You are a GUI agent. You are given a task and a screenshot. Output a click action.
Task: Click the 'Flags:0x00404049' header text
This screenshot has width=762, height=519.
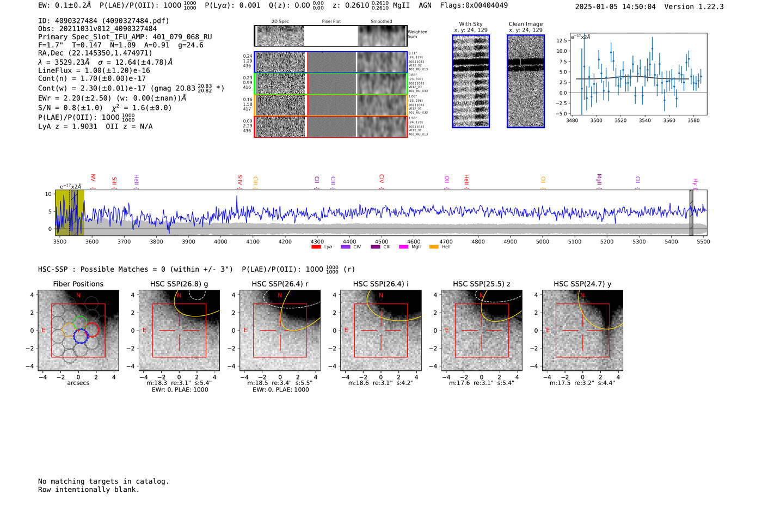(x=474, y=5)
